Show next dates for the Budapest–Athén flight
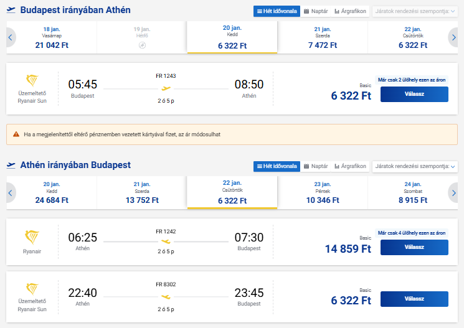The width and height of the screenshot is (464, 328). click(x=453, y=38)
